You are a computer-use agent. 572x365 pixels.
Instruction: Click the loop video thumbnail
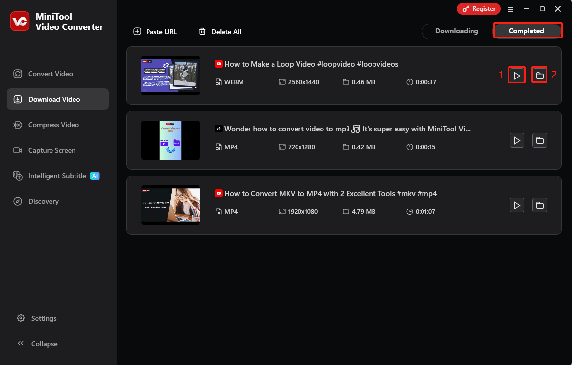(x=170, y=75)
